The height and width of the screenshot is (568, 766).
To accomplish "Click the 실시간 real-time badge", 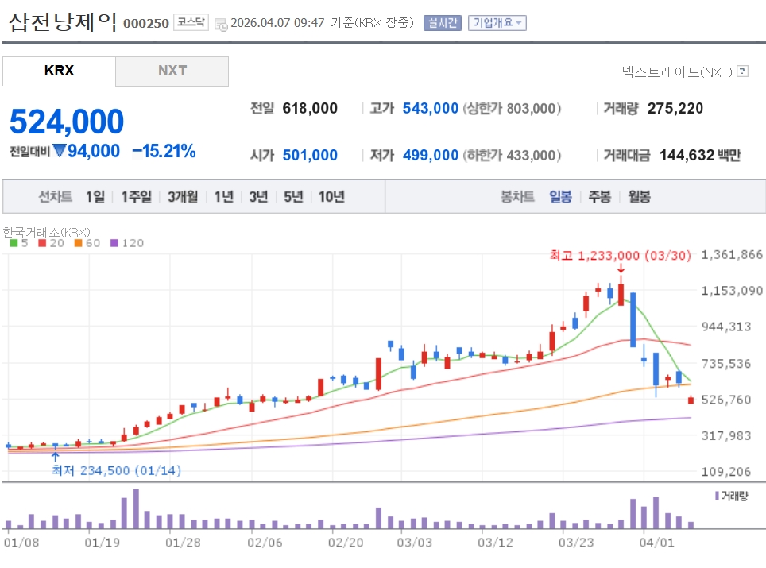I will tap(442, 23).
